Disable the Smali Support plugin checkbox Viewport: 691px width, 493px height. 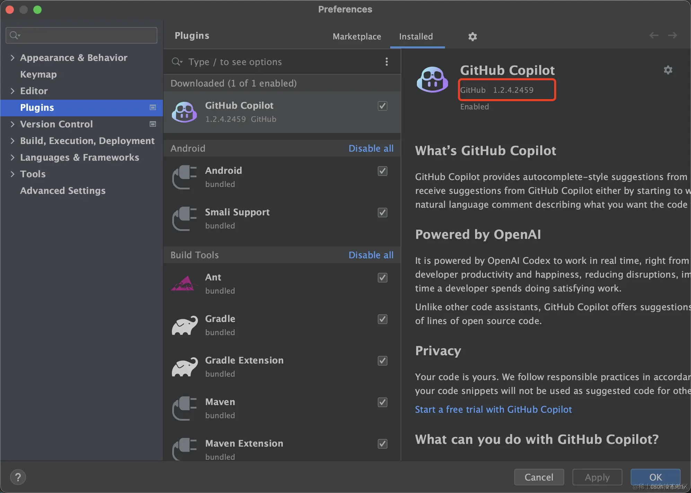(x=382, y=212)
